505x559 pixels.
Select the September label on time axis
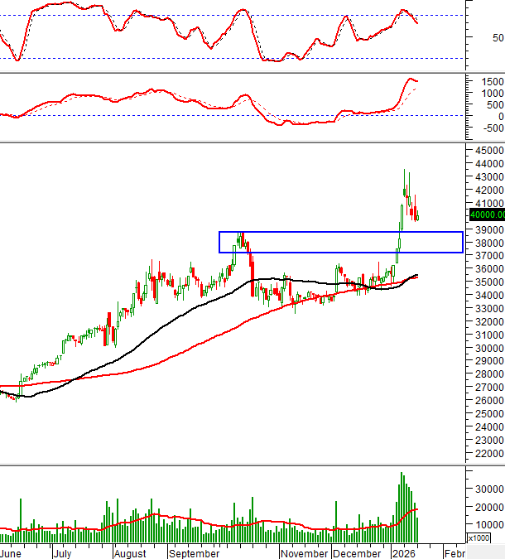pos(195,553)
